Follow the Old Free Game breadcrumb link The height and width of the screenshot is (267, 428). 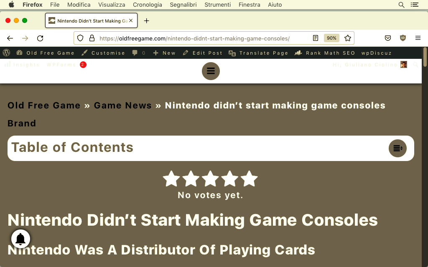44,106
